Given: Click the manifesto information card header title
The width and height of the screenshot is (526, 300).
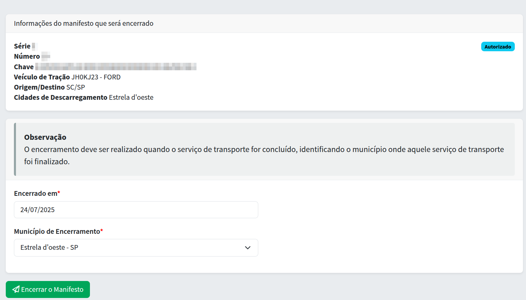Looking at the screenshot, I should [83, 23].
